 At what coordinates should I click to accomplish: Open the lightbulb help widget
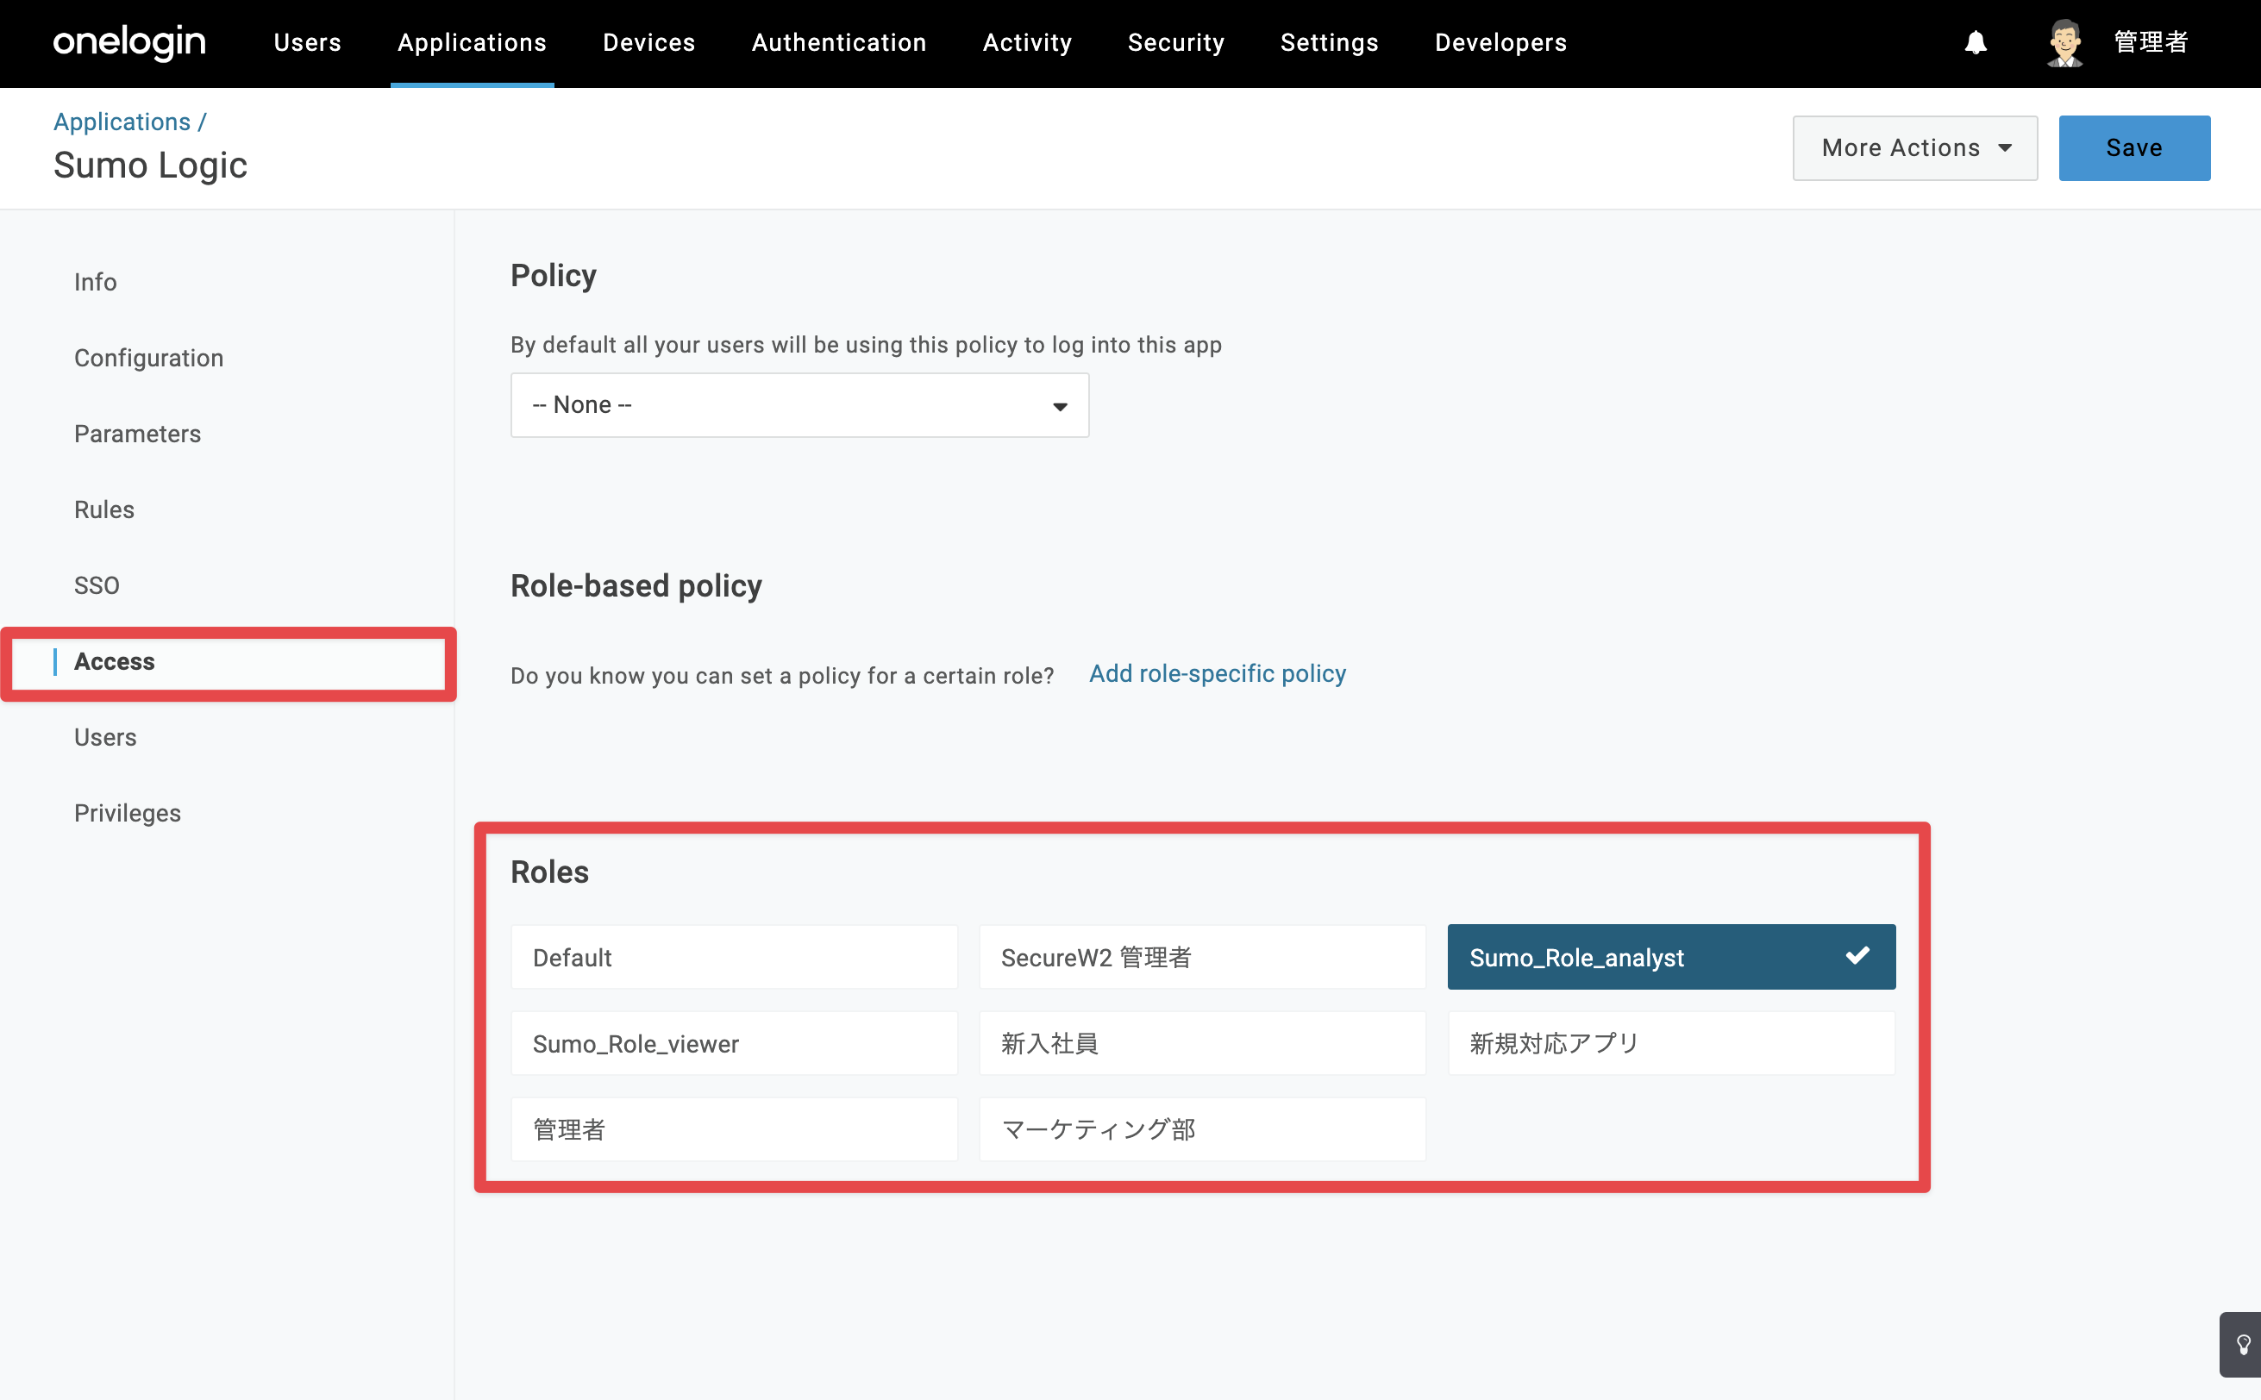pyautogui.click(x=2243, y=1345)
